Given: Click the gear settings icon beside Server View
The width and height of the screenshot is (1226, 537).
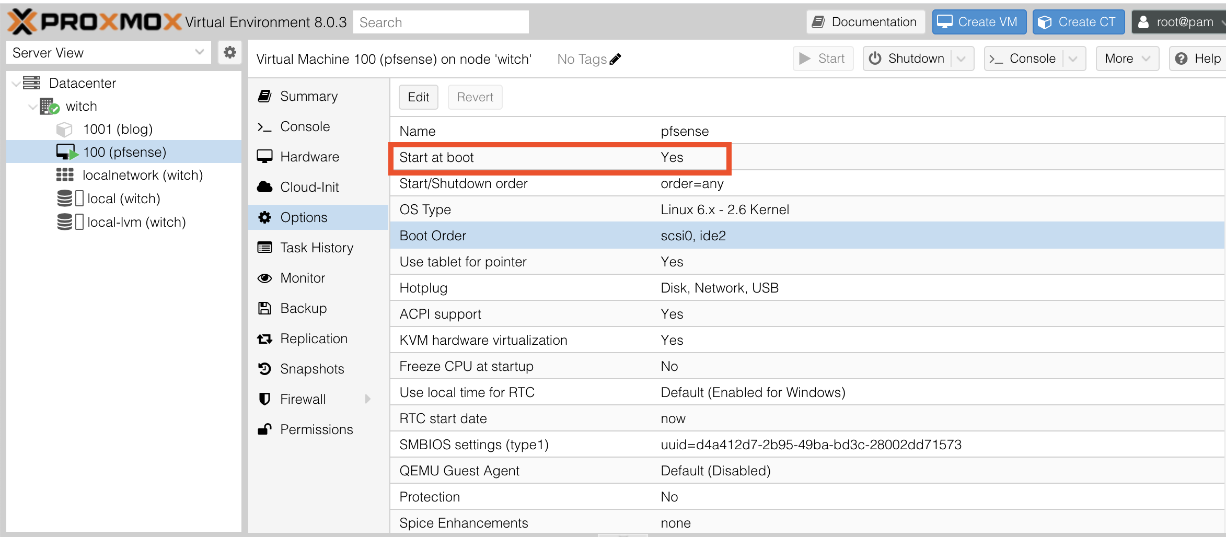Looking at the screenshot, I should [229, 52].
